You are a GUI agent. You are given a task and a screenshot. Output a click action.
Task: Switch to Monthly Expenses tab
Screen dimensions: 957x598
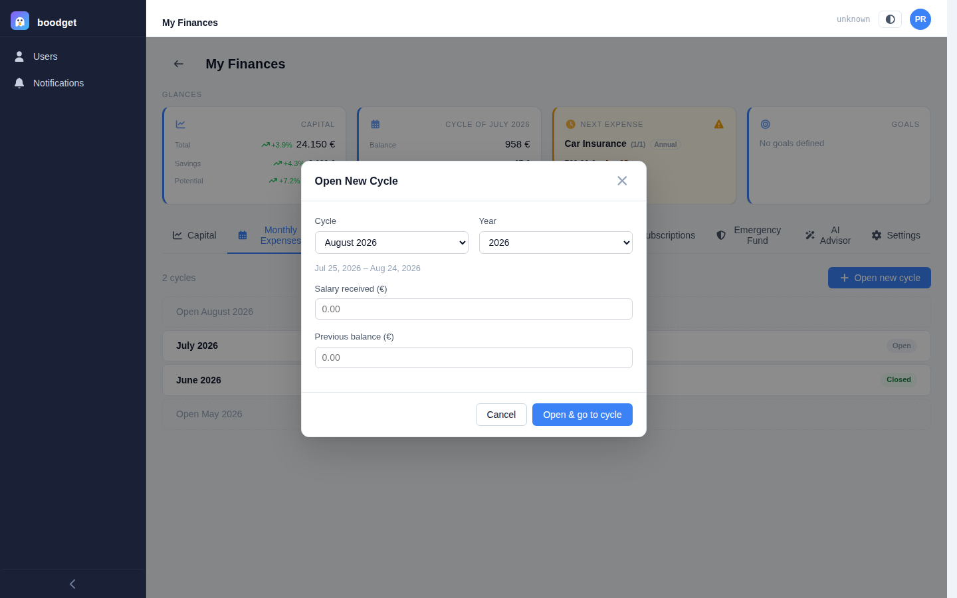coord(270,235)
